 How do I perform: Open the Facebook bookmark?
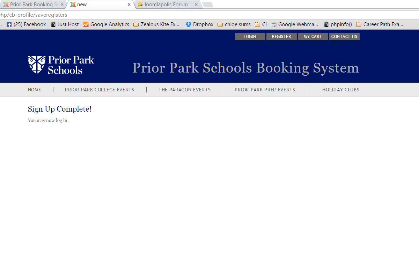click(x=26, y=24)
